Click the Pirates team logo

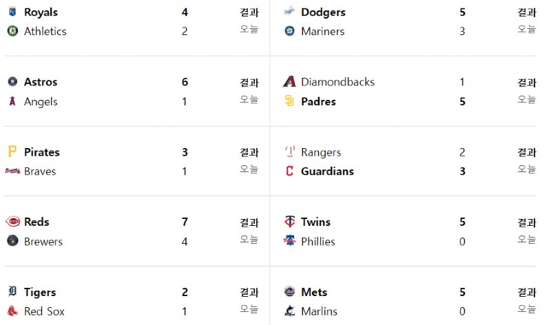[12, 151]
